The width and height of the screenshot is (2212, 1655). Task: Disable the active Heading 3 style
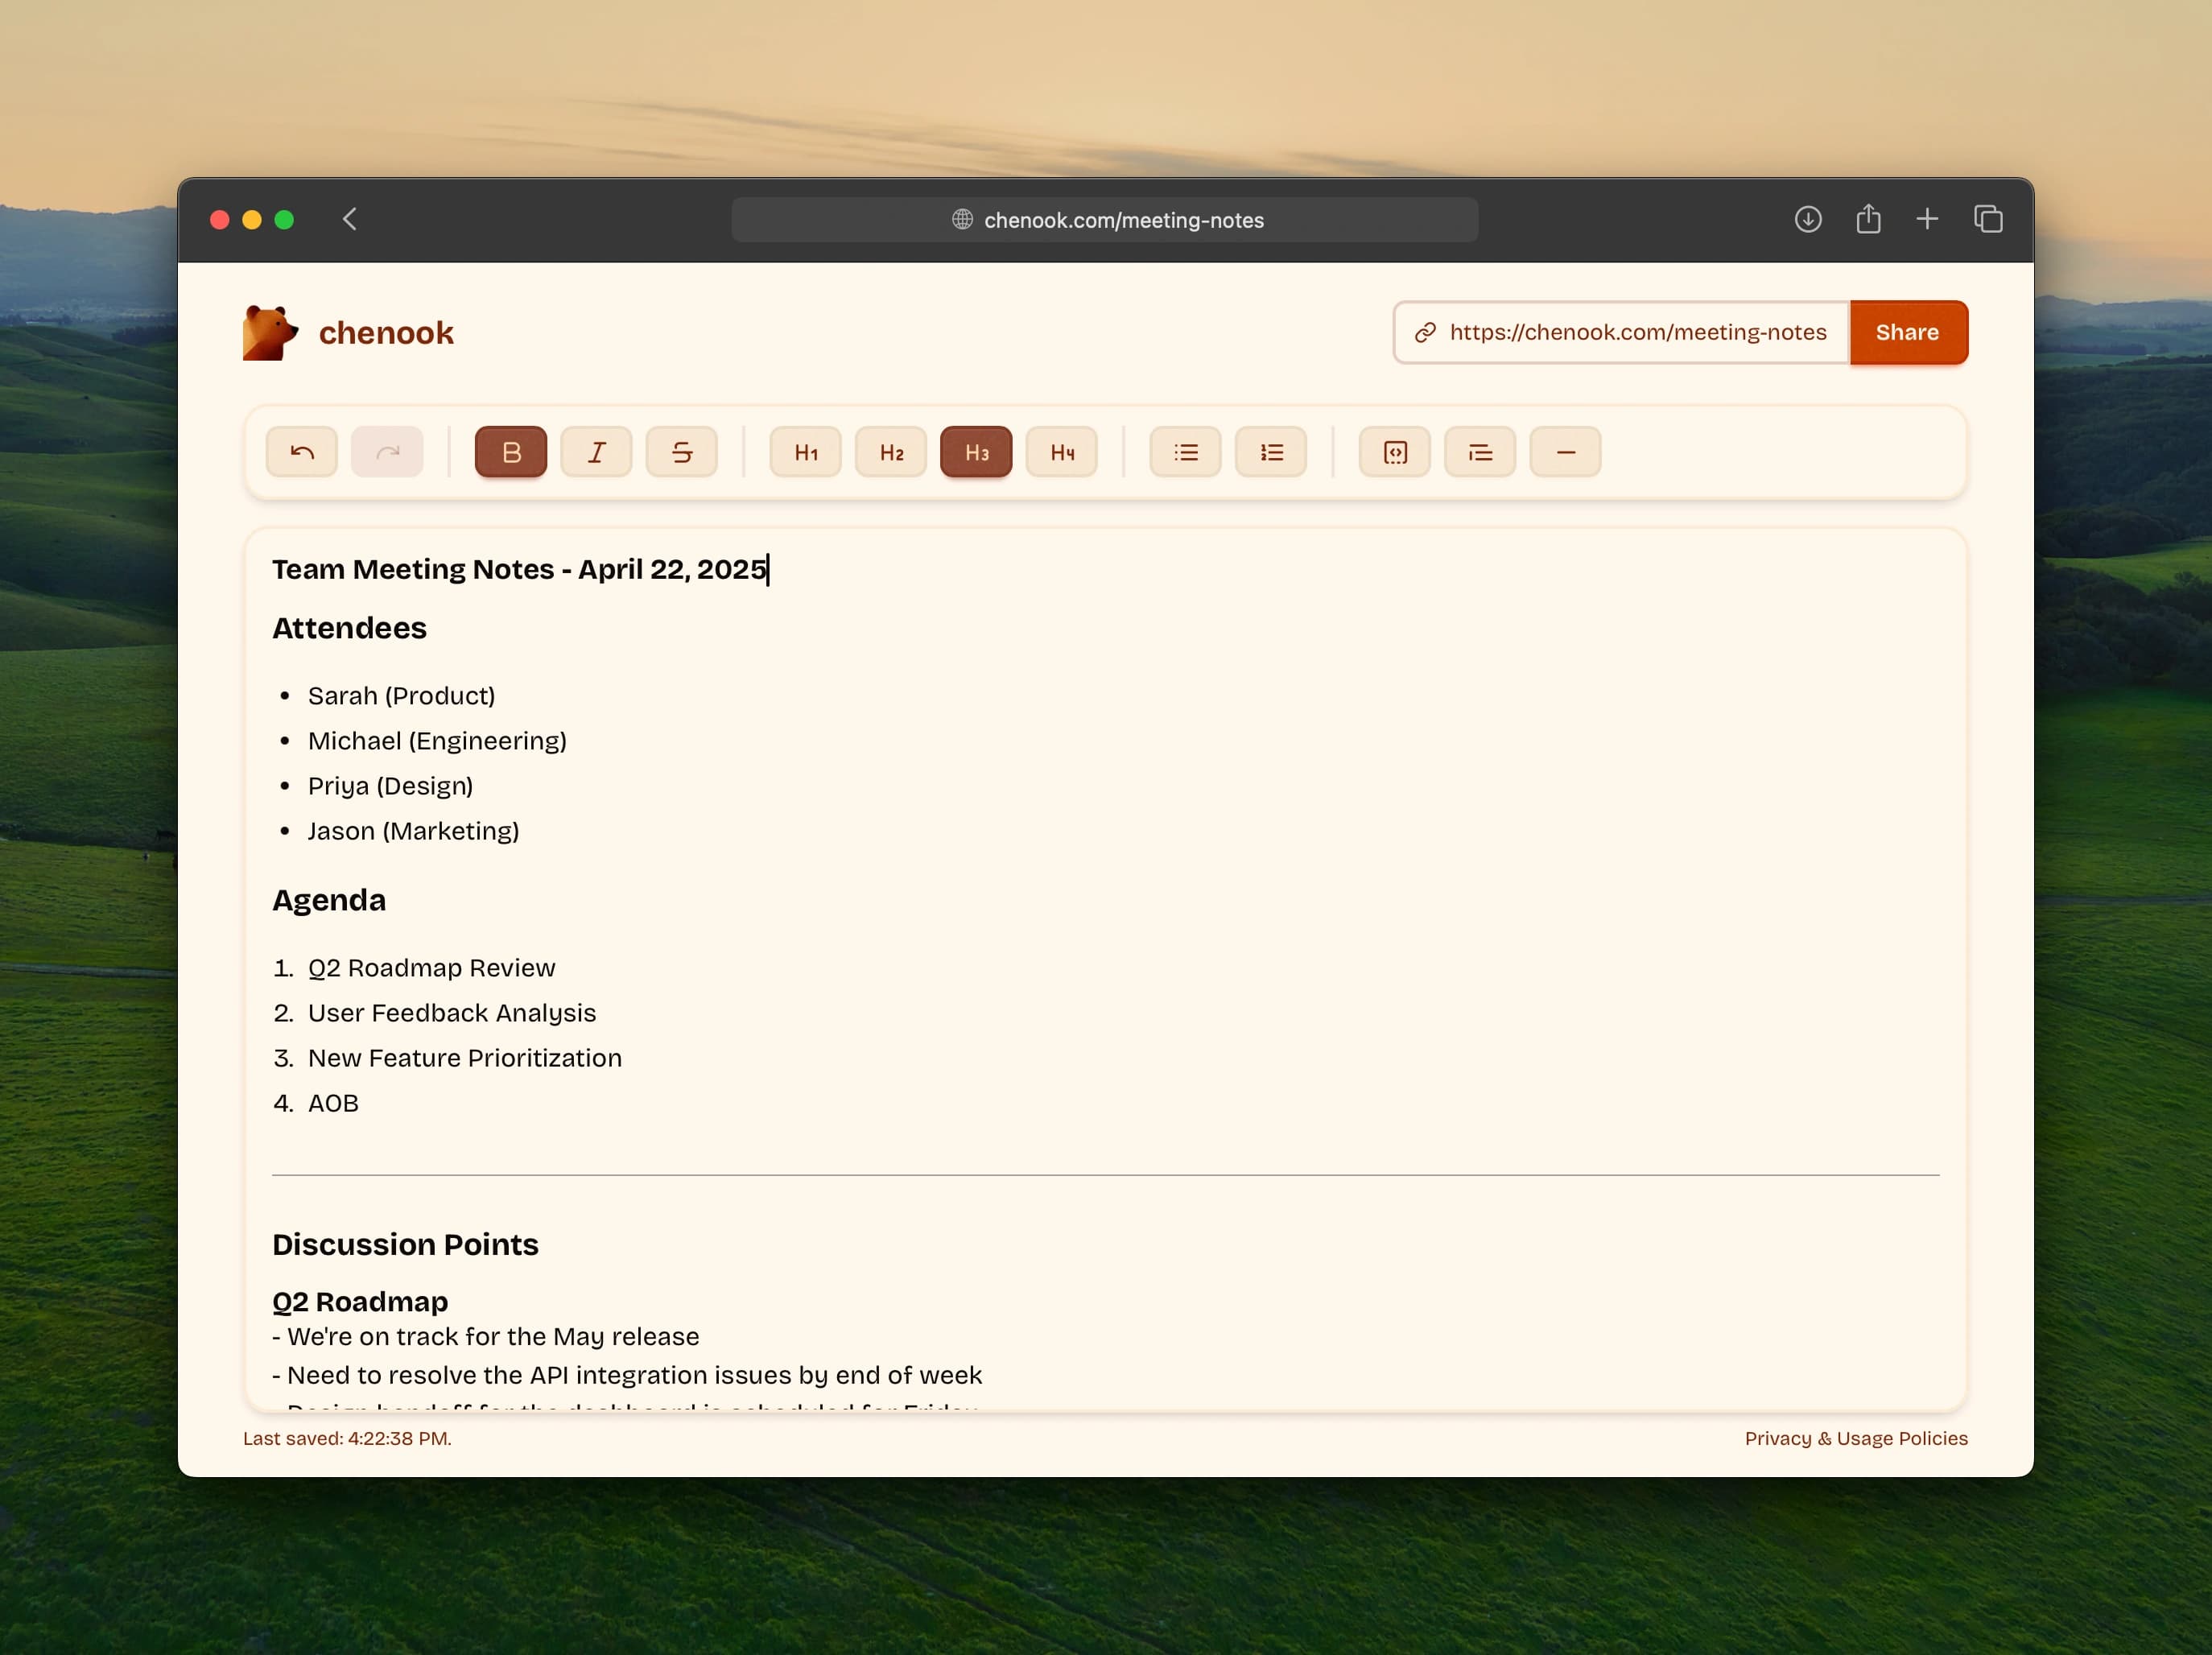pyautogui.click(x=976, y=451)
